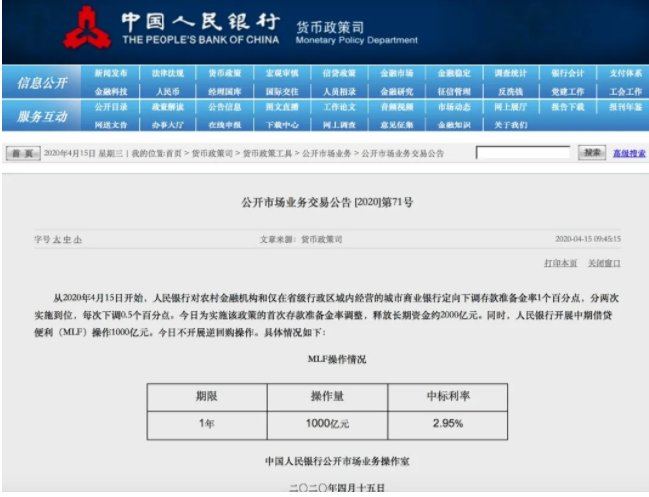Open the 图文直播 menu item
This screenshot has width=649, height=497.
click(x=282, y=107)
